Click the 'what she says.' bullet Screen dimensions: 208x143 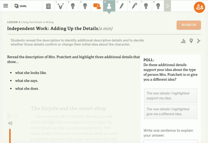(x=27, y=81)
